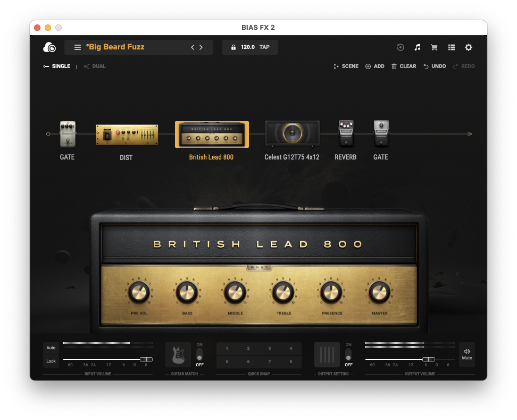Toggle the Output Setting ON/OFF switch
The image size is (517, 420).
tap(348, 355)
